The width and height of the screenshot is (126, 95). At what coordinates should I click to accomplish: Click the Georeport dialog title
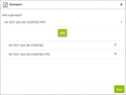[16, 4]
